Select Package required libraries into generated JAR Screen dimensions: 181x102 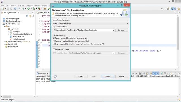[54, 41]
